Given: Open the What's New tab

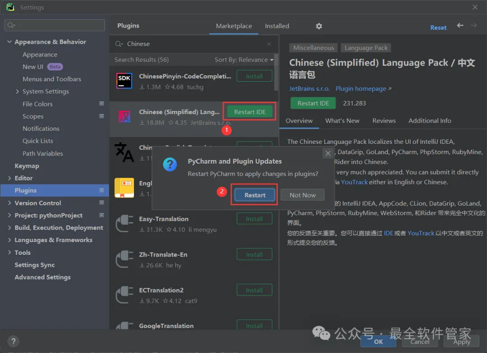Looking at the screenshot, I should [x=342, y=121].
